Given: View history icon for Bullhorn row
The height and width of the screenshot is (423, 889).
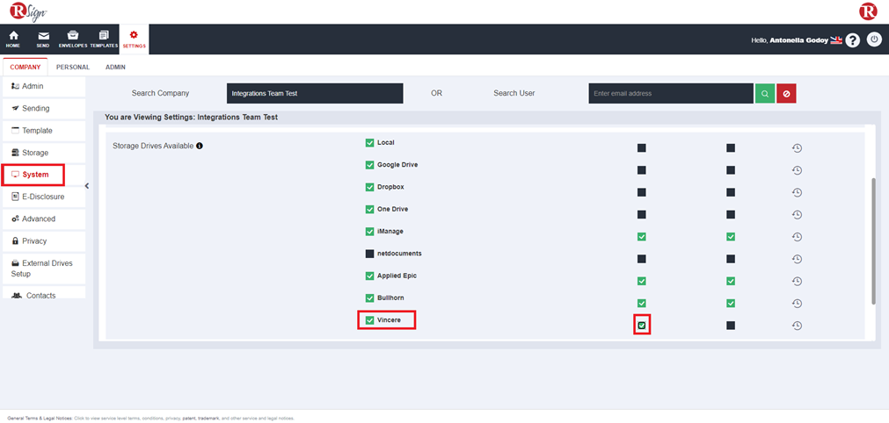Looking at the screenshot, I should tap(797, 304).
